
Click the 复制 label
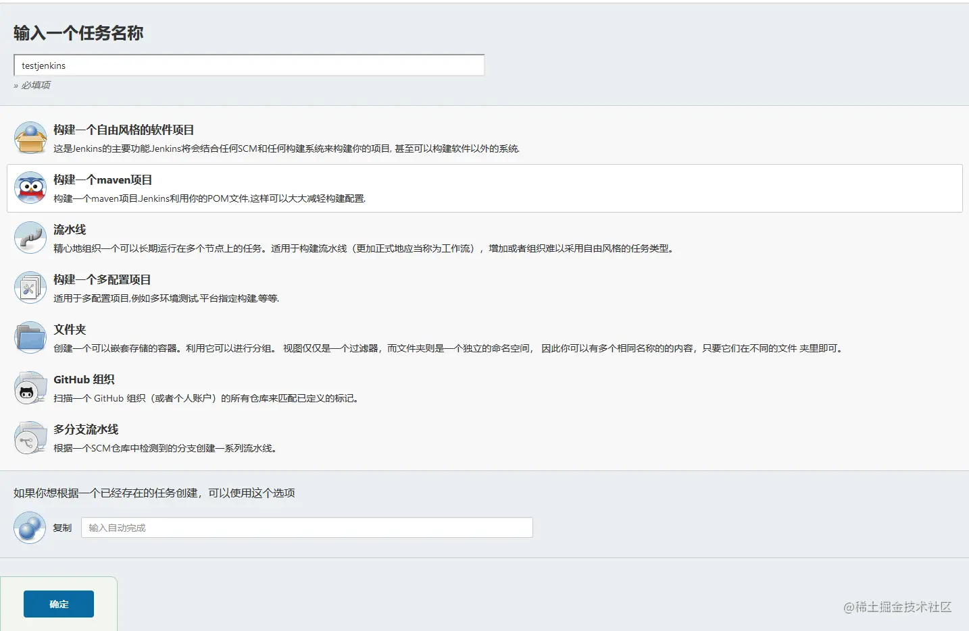click(x=62, y=528)
